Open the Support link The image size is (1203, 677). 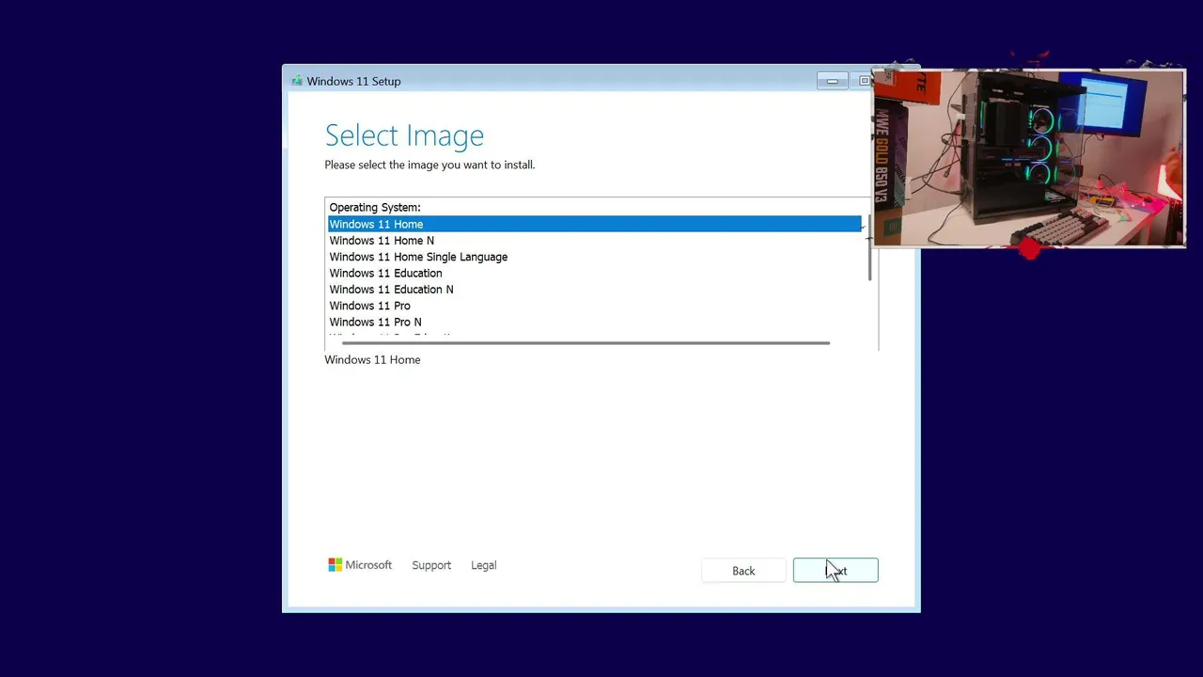pyautogui.click(x=431, y=565)
